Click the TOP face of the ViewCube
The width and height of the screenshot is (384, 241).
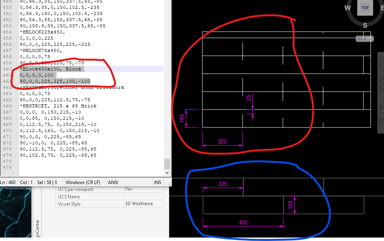[x=365, y=8]
